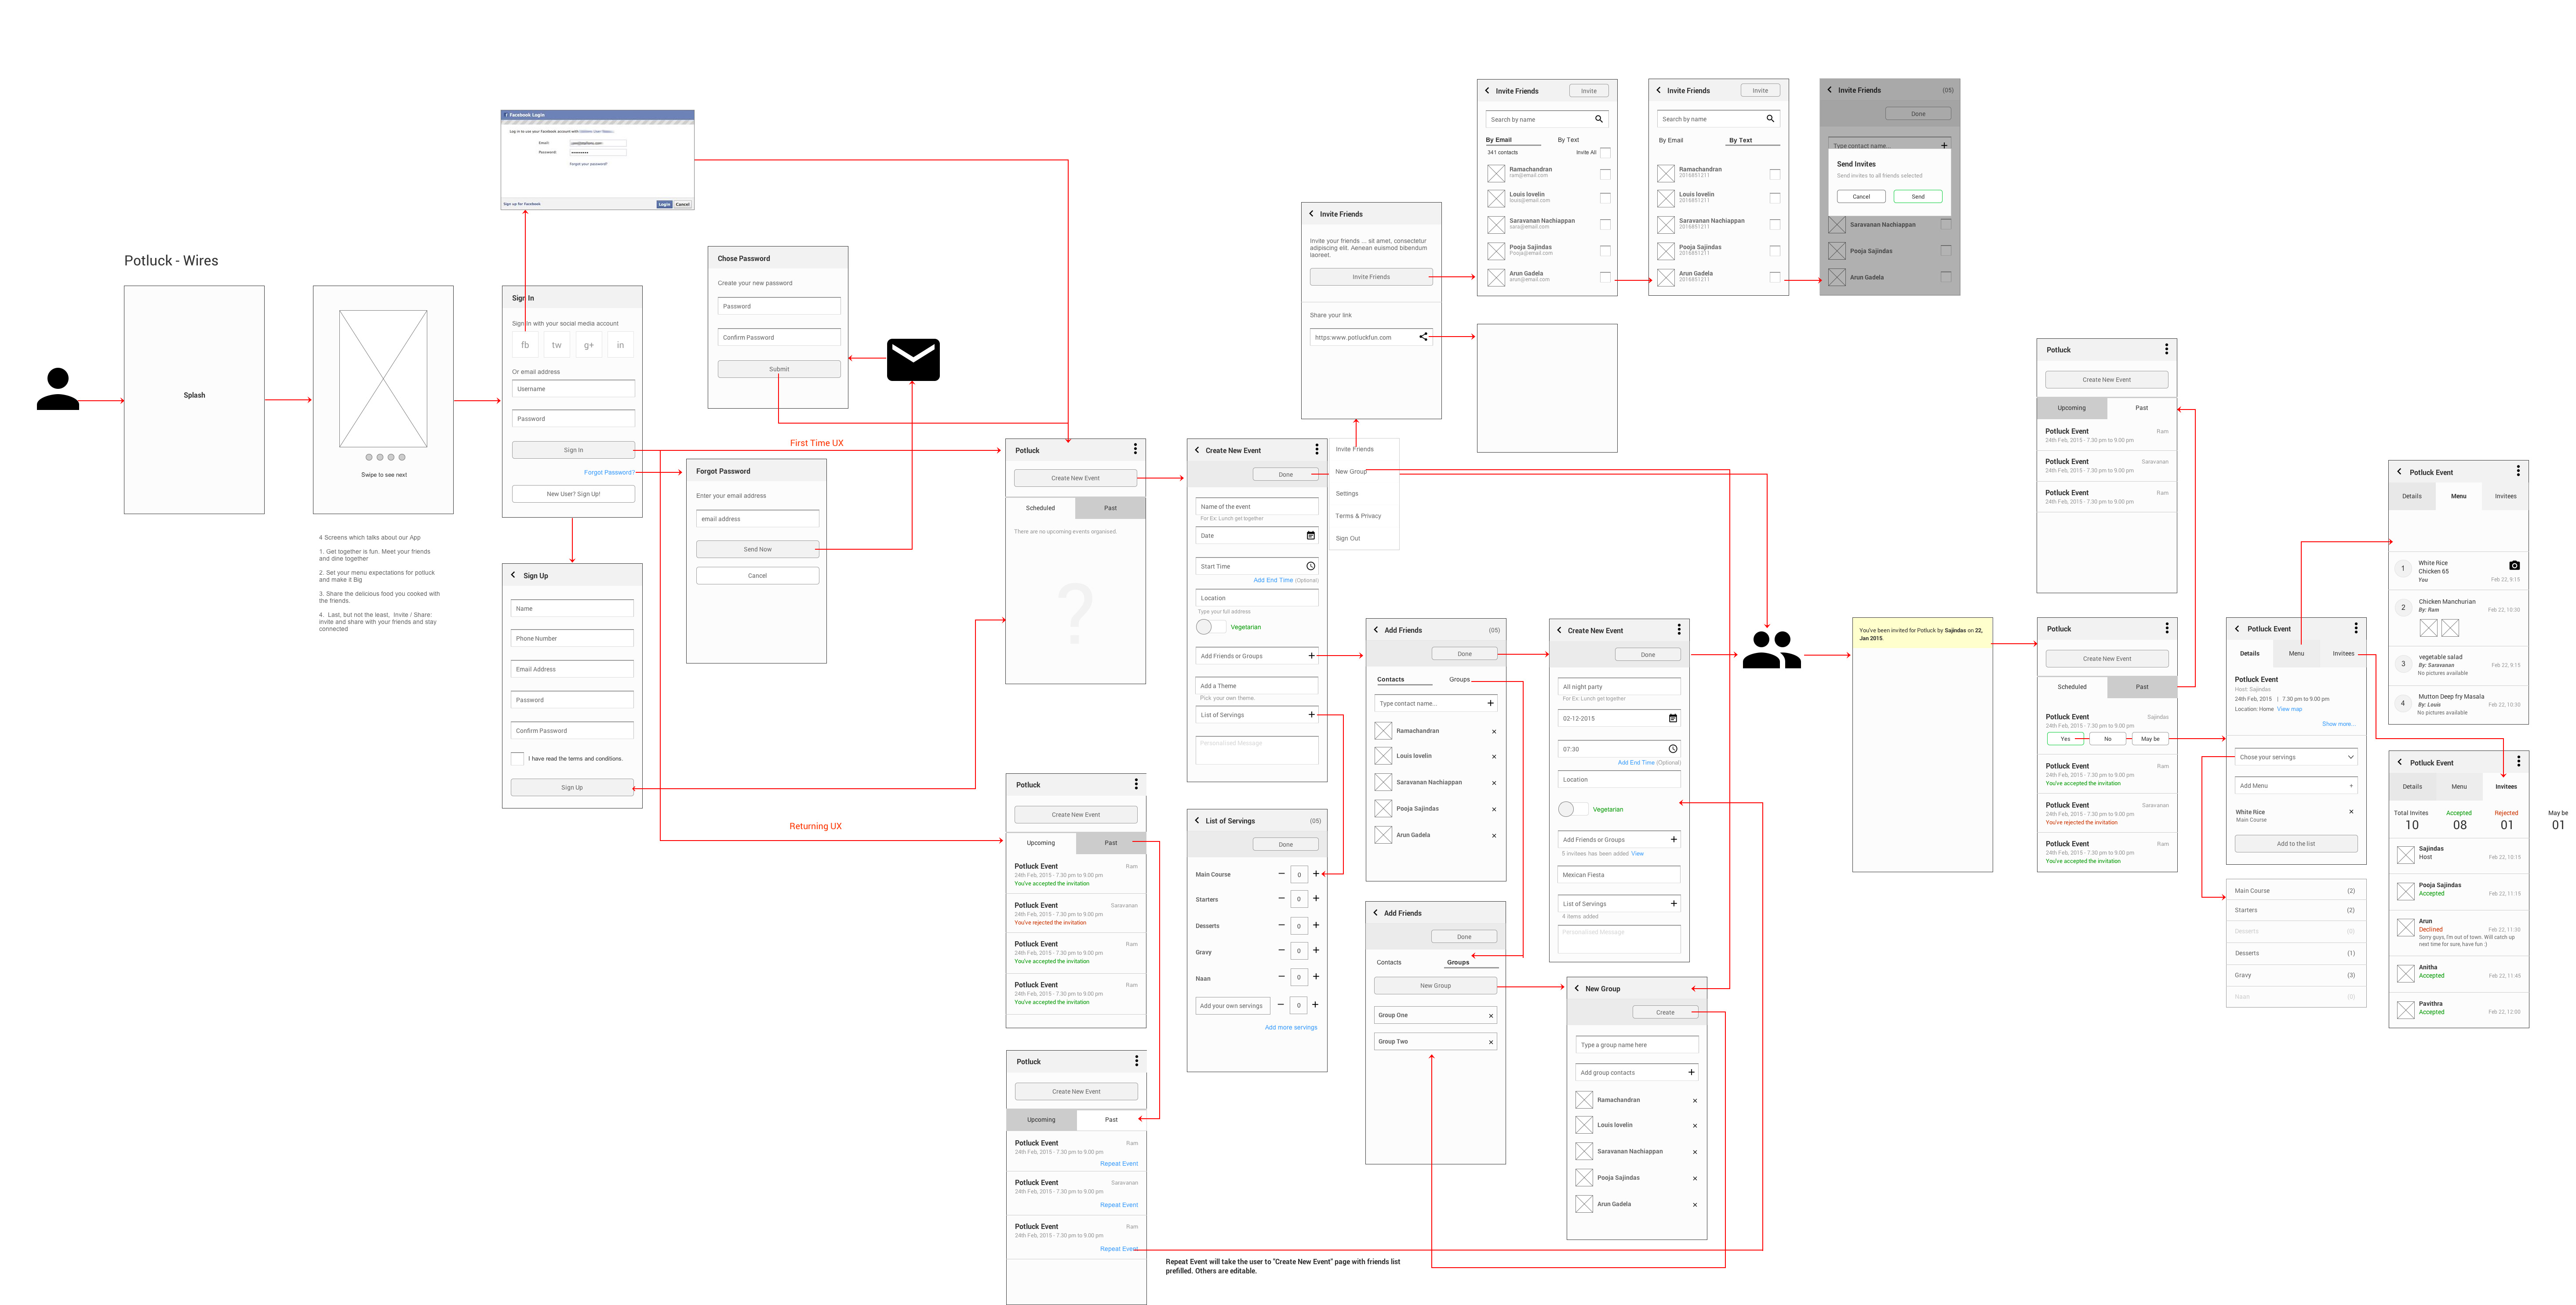The image size is (2576, 1305).
Task: Select the Settings menu entry
Action: 1347,493
